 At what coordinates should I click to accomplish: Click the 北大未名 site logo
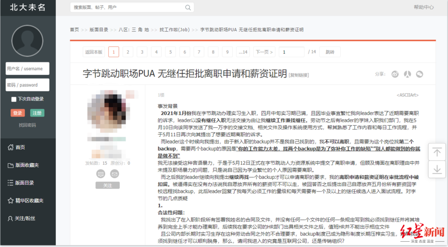coord(28,7)
